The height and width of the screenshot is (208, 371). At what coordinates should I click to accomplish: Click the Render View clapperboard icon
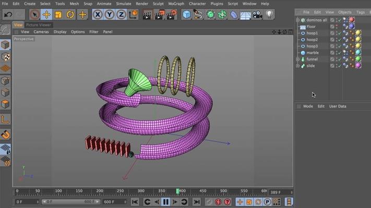click(x=147, y=15)
